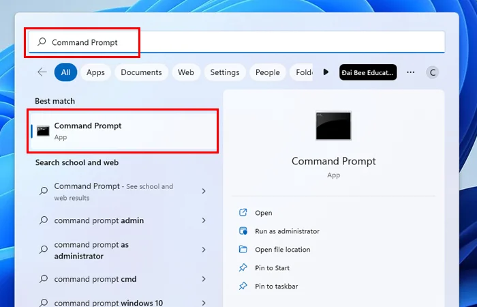This screenshot has width=477, height=307.
Task: Show more filters with the play arrow
Action: pyautogui.click(x=326, y=72)
